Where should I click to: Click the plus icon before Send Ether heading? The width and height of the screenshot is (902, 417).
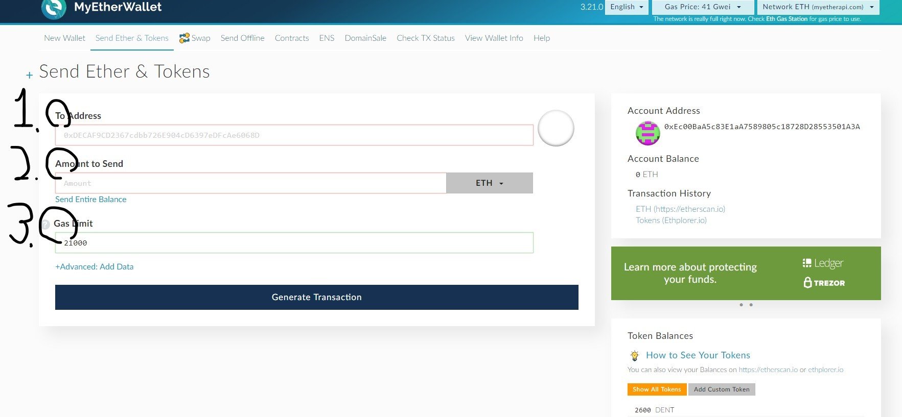pos(30,76)
